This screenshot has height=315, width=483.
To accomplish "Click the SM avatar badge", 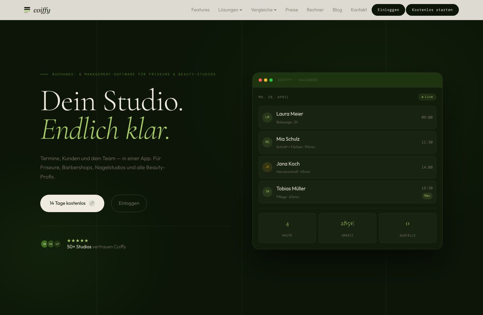I will pos(44,244).
